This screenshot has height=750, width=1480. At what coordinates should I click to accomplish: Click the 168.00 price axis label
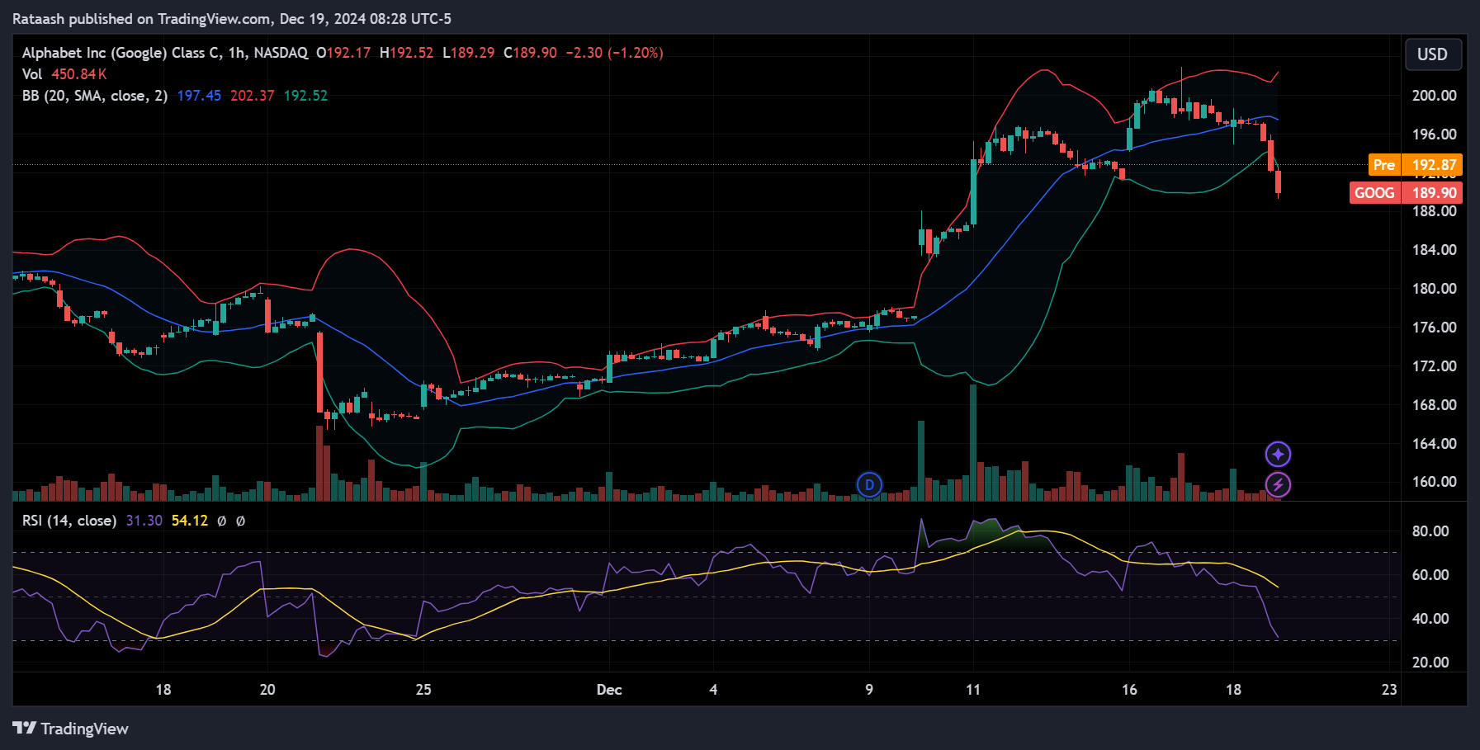[x=1434, y=405]
